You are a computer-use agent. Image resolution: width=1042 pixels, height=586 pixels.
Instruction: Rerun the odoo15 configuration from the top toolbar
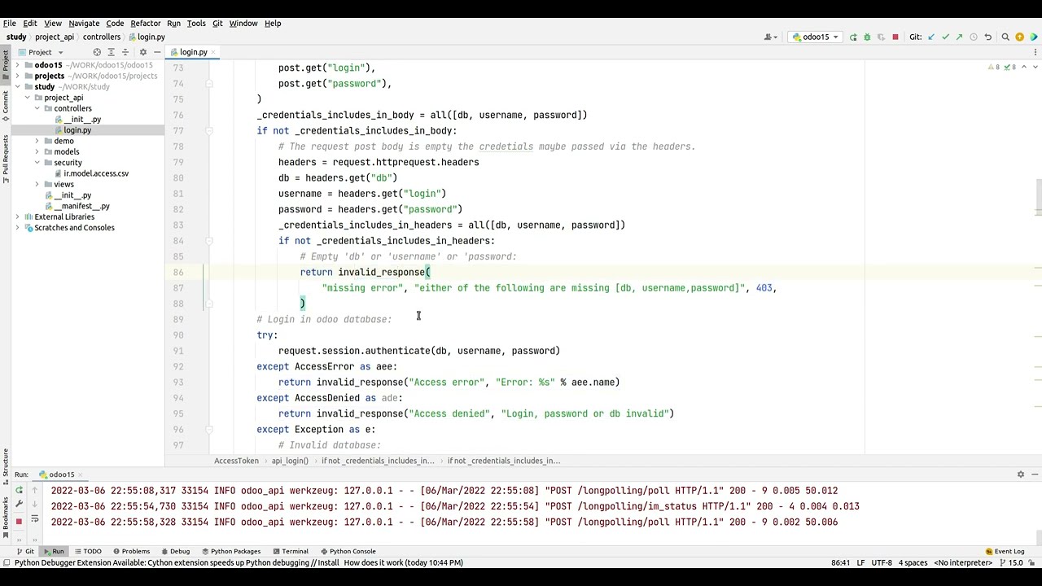click(853, 37)
